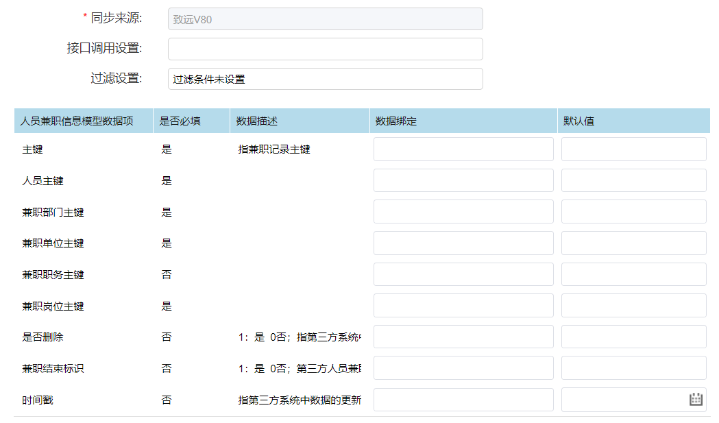Screen dimensions: 719x423
Task: Click the 是否必填 column header
Action: [180, 121]
